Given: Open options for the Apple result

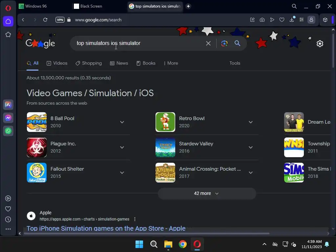Looking at the screenshot, I should [x=135, y=219].
